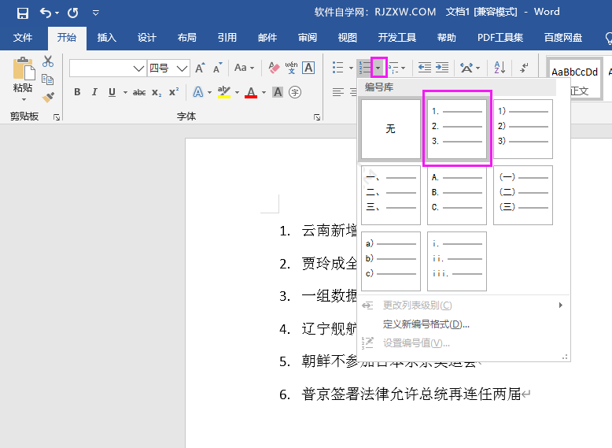The image size is (612, 448).
Task: Select the A. B. C. numbering format
Action: tap(457, 195)
